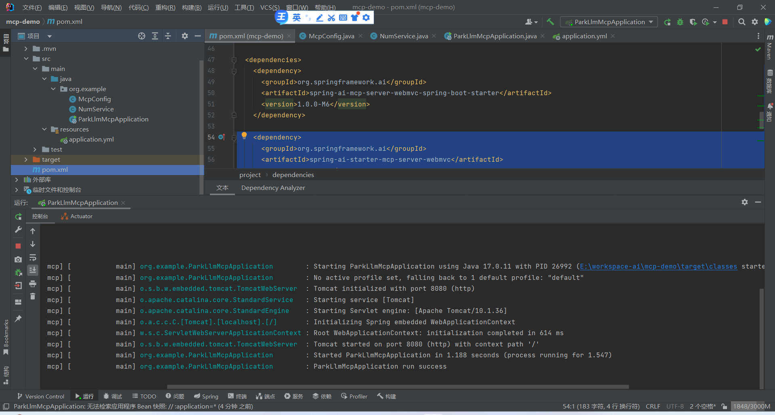775x415 pixels.
Task: Run with coverage icon in toolbar
Action: 693,22
